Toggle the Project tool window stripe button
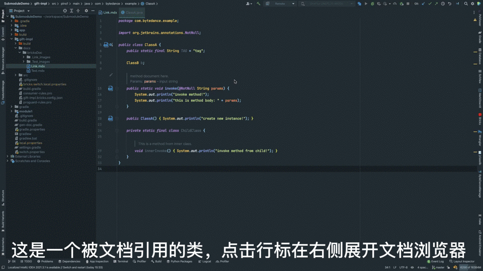Viewport: 483px width, 271px height. point(3,16)
